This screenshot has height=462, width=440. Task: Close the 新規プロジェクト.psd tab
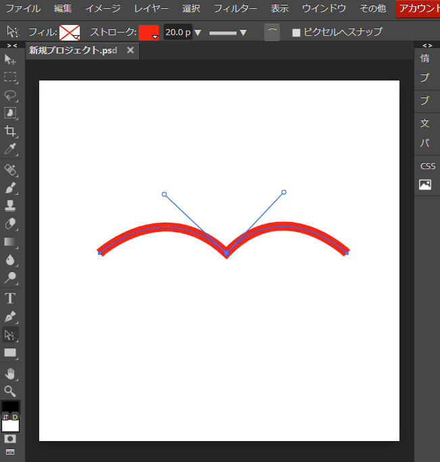(130, 50)
